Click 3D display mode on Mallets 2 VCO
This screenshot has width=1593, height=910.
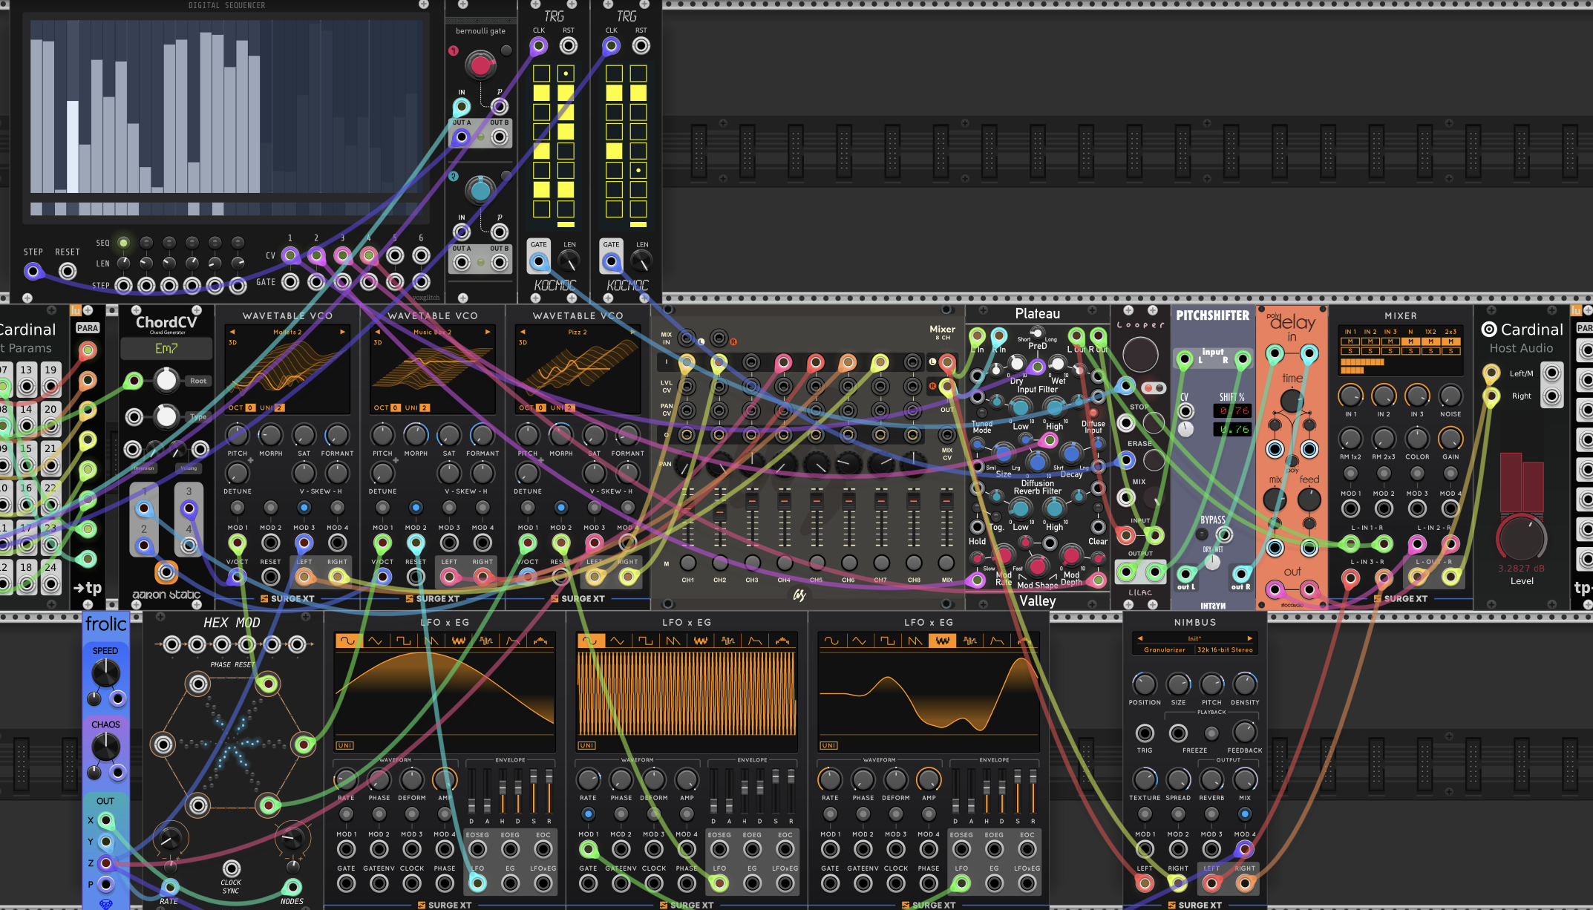click(x=232, y=342)
